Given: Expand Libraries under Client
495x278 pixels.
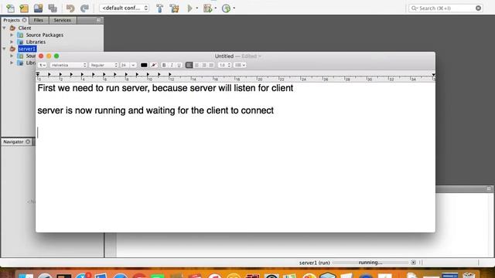Looking at the screenshot, I should click(12, 42).
